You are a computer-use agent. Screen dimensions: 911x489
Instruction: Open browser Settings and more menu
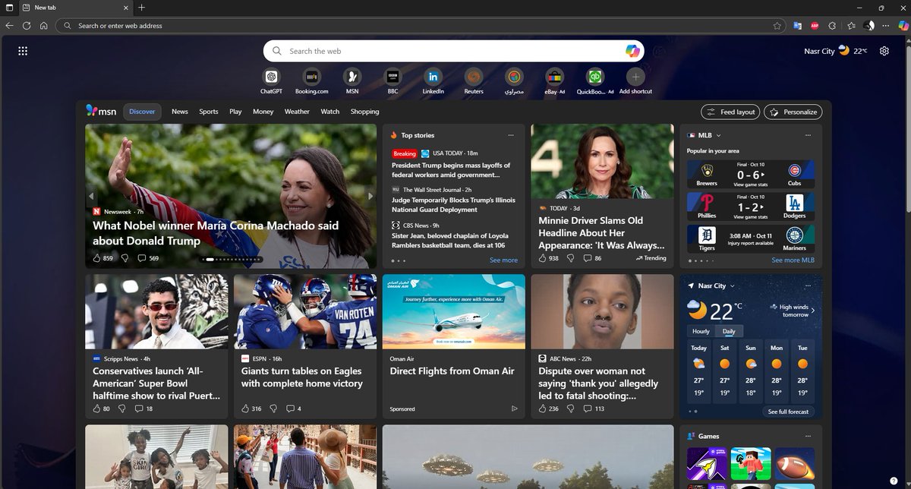885,25
